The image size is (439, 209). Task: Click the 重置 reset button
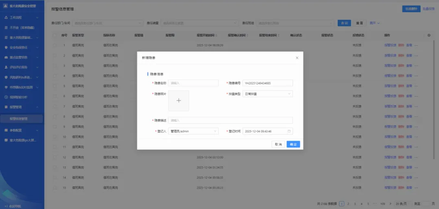coord(359,23)
